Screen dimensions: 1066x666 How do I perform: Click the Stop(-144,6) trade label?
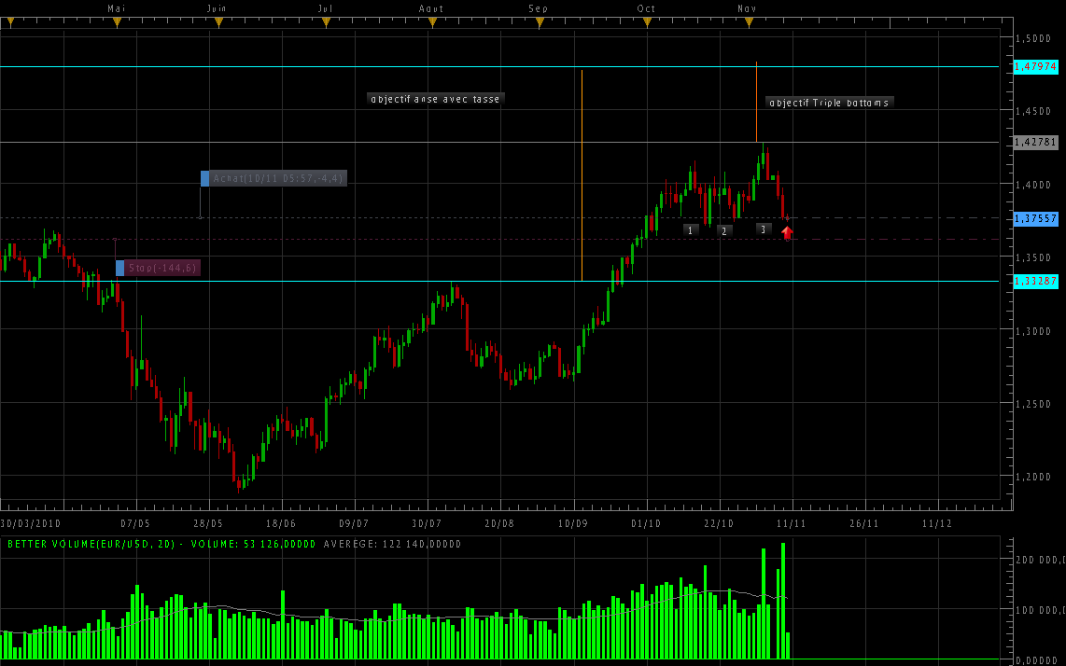pyautogui.click(x=163, y=268)
